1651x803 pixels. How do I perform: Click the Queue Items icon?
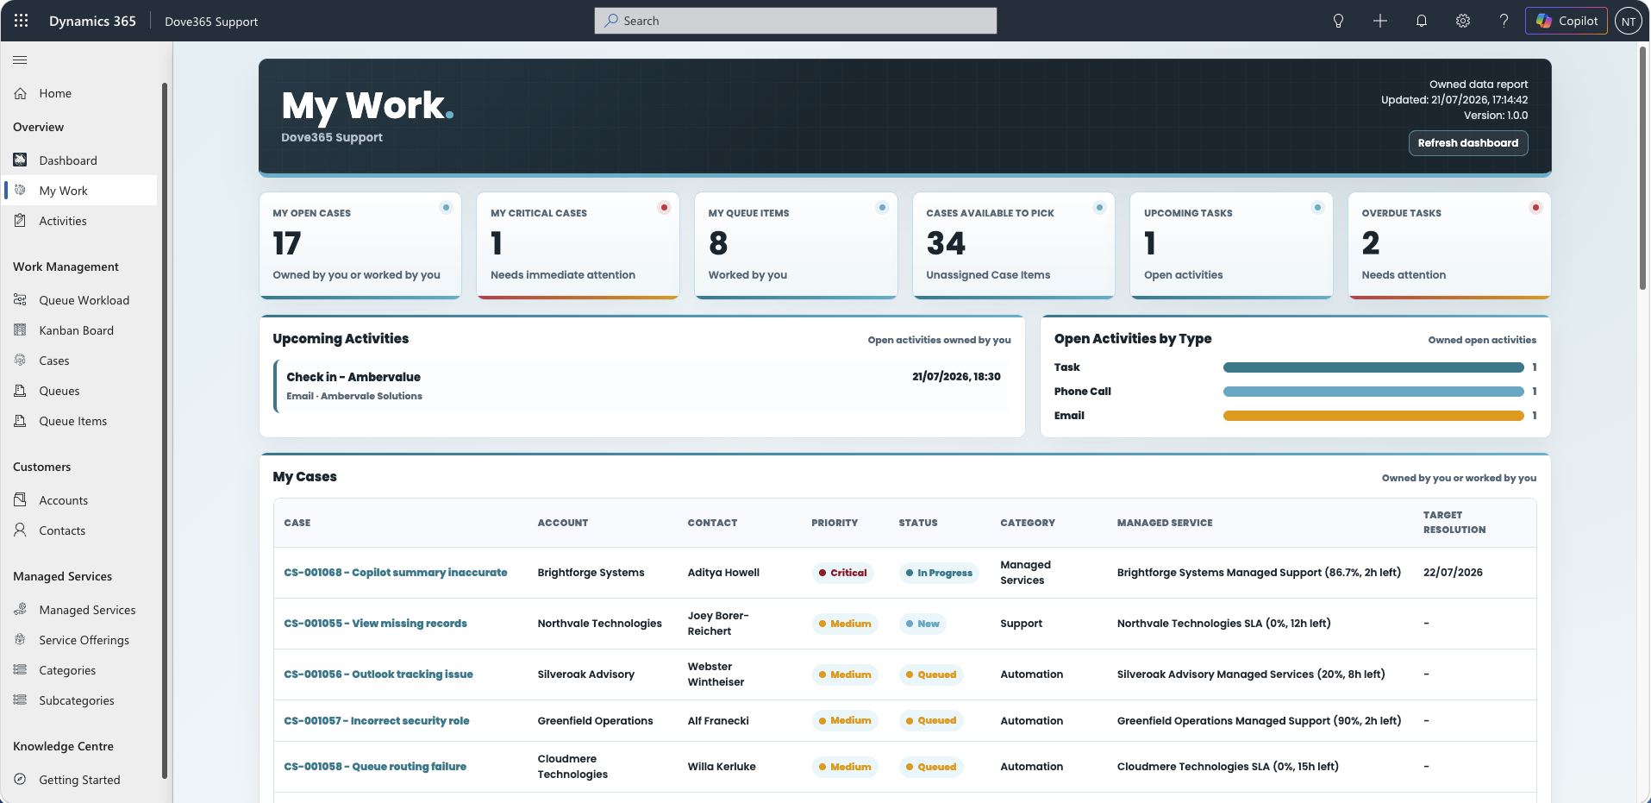pos(20,421)
